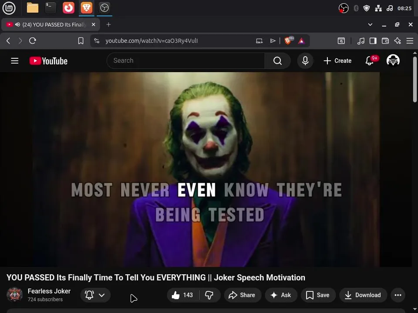The width and height of the screenshot is (418, 313).
Task: Click the video title text
Action: tap(156, 278)
